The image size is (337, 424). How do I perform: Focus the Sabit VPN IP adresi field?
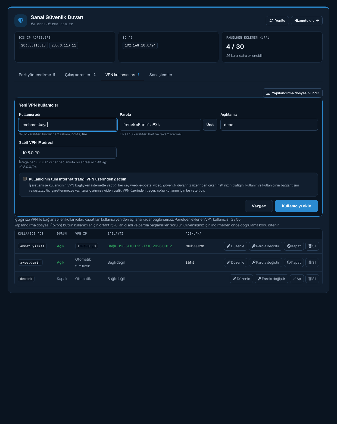pos(68,153)
